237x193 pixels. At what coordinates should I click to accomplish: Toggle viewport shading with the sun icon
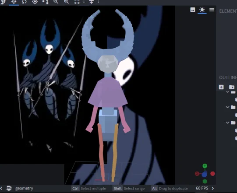point(202,10)
